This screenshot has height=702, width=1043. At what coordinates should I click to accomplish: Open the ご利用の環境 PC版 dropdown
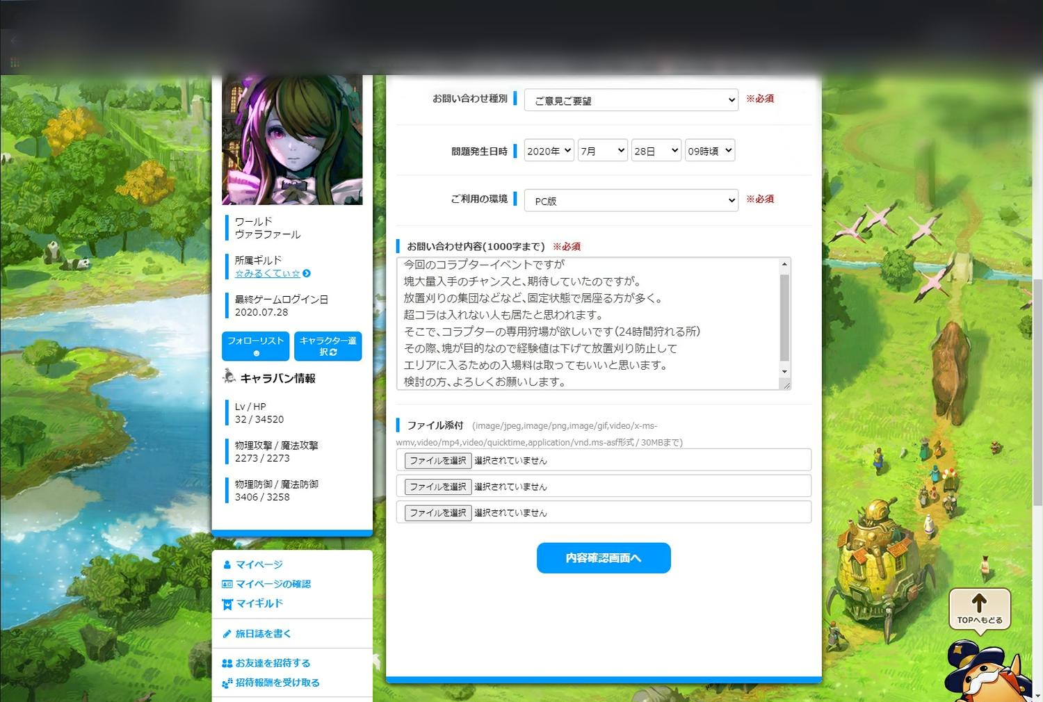[631, 200]
